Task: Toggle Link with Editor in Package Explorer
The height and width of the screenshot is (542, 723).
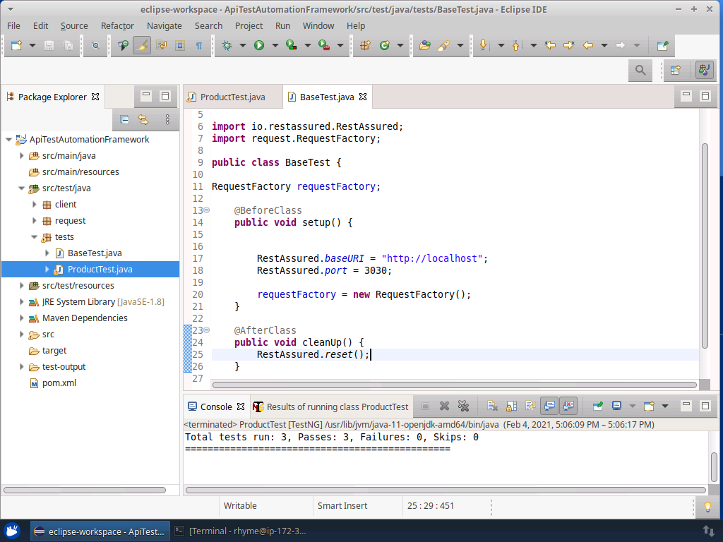Action: click(x=145, y=119)
